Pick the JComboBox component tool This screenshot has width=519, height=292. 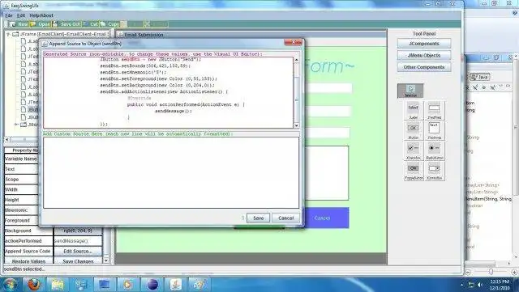pyautogui.click(x=435, y=171)
